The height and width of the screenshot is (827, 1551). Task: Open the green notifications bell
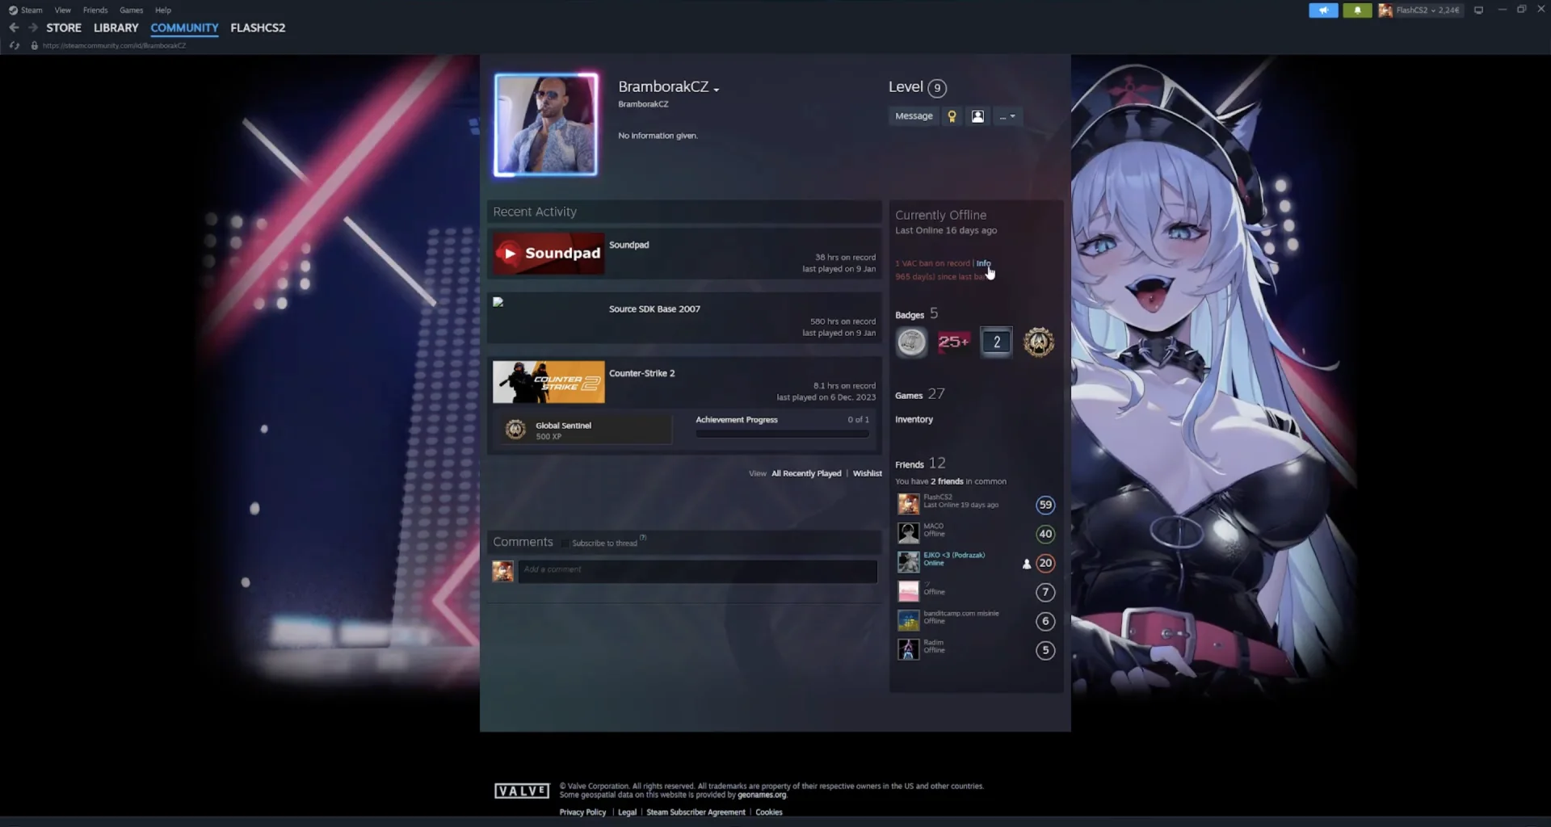tap(1357, 10)
